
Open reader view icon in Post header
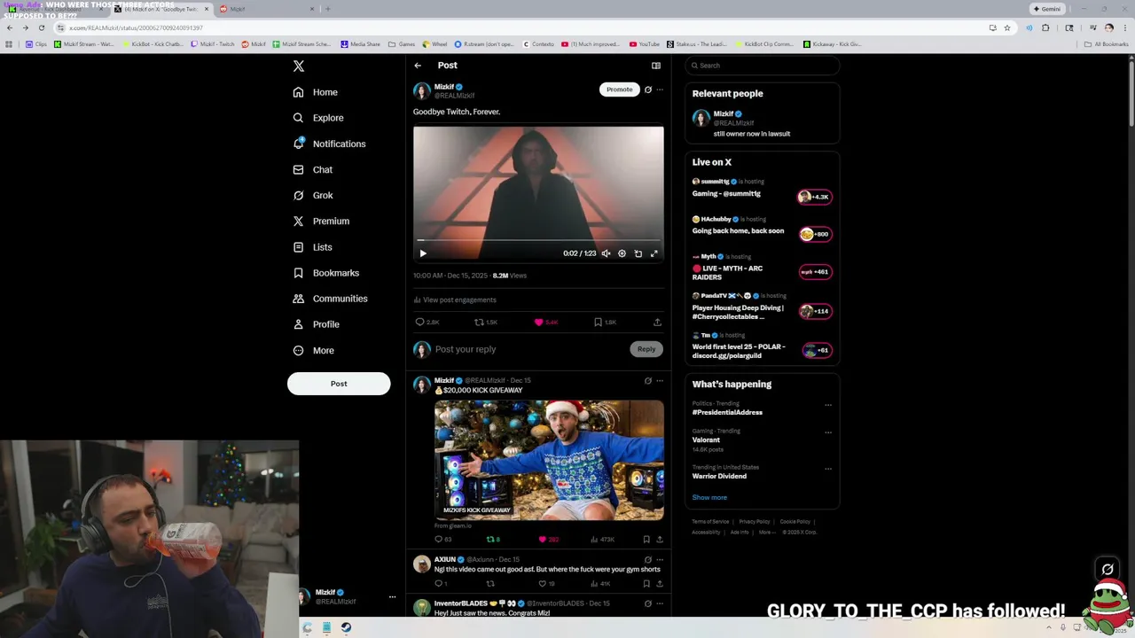[656, 66]
